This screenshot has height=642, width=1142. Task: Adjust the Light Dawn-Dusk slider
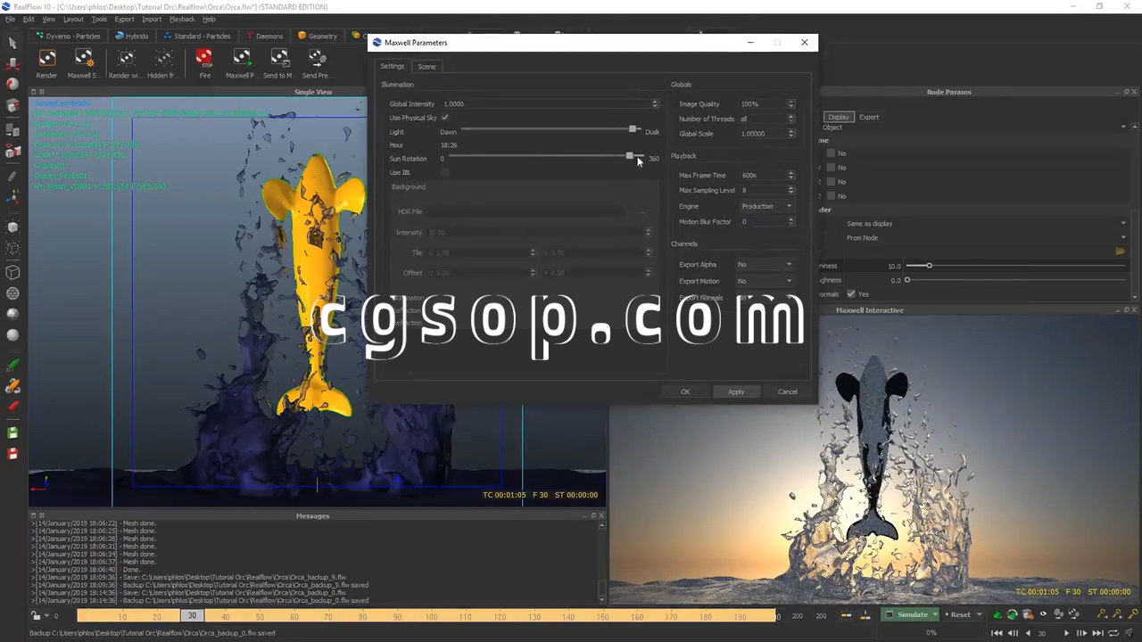click(633, 130)
